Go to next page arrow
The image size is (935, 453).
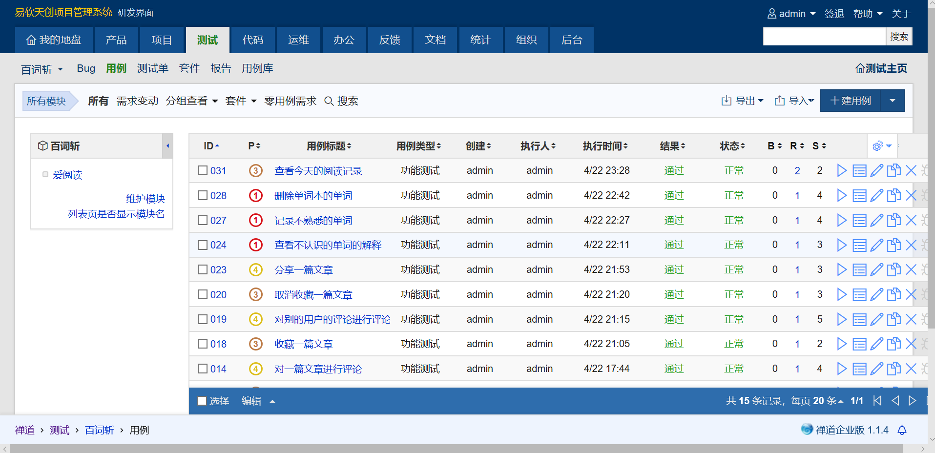pos(912,401)
